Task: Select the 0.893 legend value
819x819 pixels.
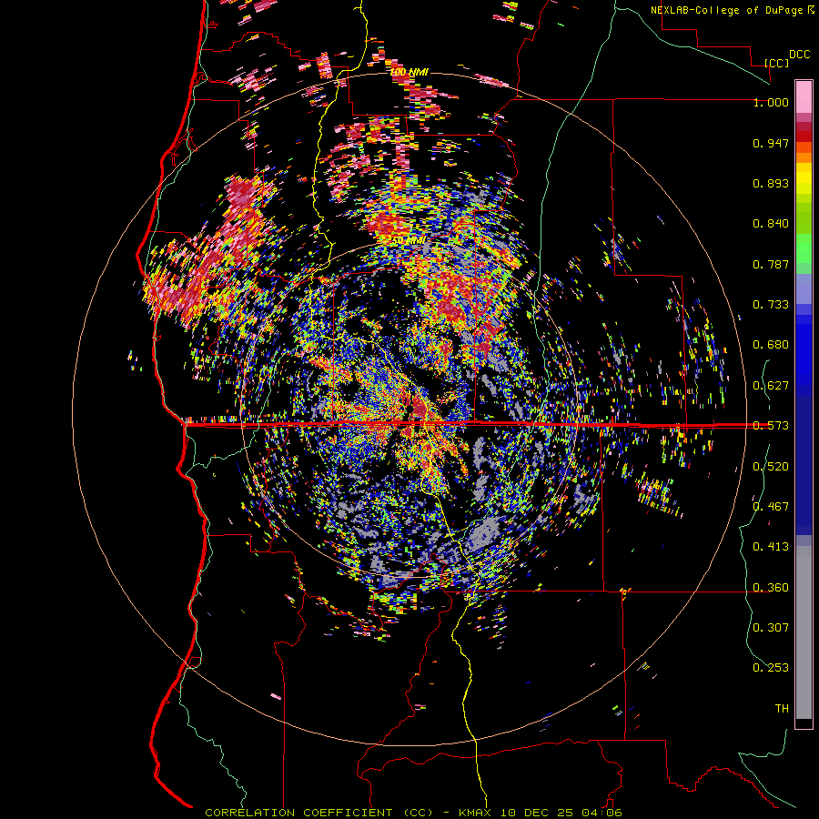Action: 771,183
